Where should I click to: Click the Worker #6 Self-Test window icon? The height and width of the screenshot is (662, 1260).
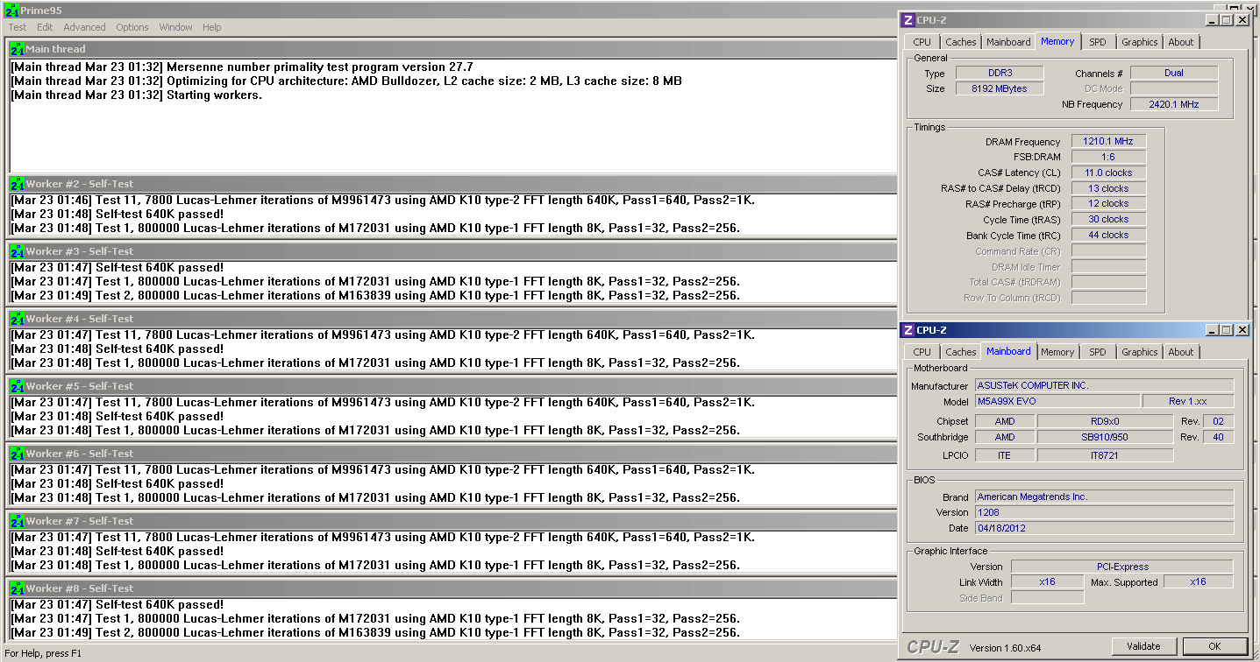(16, 454)
